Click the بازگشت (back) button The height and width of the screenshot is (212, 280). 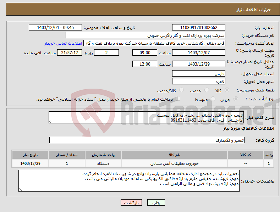coord(131,202)
